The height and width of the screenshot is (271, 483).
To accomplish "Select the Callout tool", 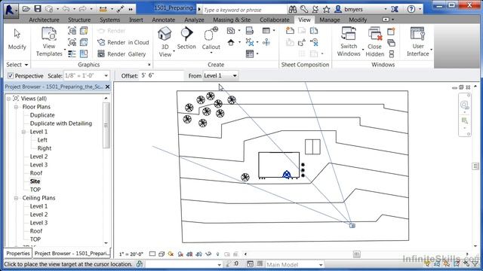I will pyautogui.click(x=211, y=39).
